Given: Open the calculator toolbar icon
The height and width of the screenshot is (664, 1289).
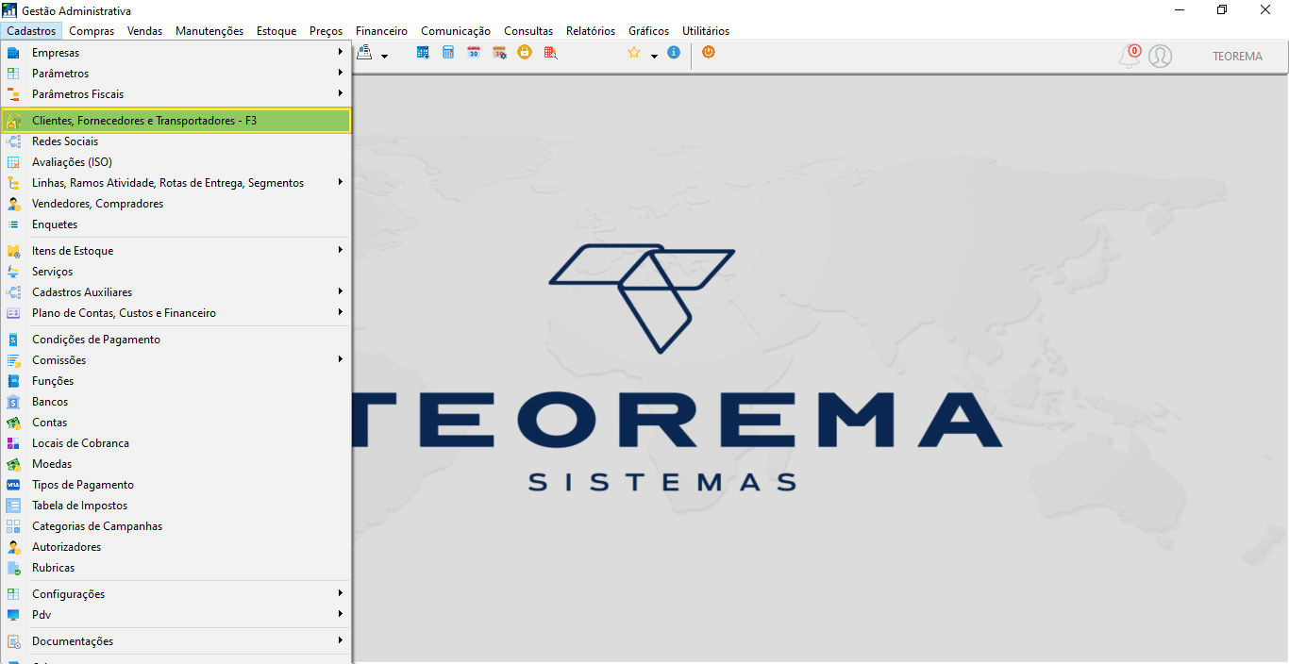Looking at the screenshot, I should point(448,53).
